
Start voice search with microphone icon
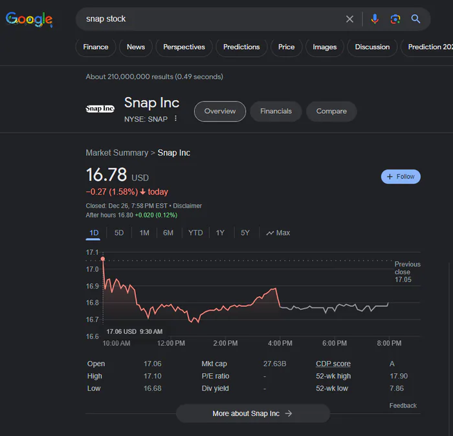(375, 19)
